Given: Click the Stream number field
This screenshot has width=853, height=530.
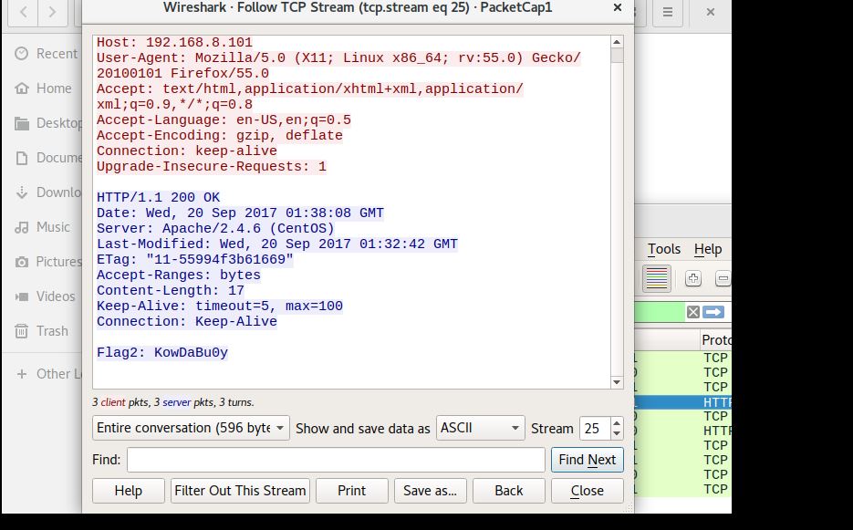Looking at the screenshot, I should pos(595,428).
